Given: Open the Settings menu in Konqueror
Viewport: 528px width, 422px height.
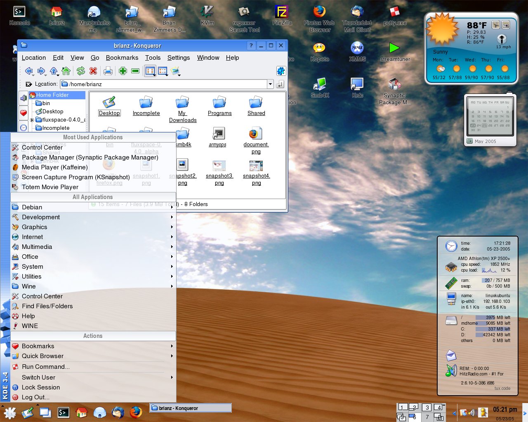Looking at the screenshot, I should 178,58.
